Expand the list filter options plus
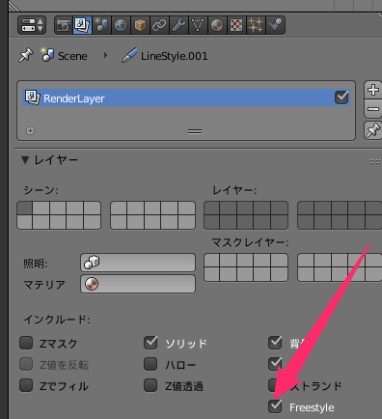Image resolution: width=382 pixels, height=419 pixels. (x=30, y=130)
